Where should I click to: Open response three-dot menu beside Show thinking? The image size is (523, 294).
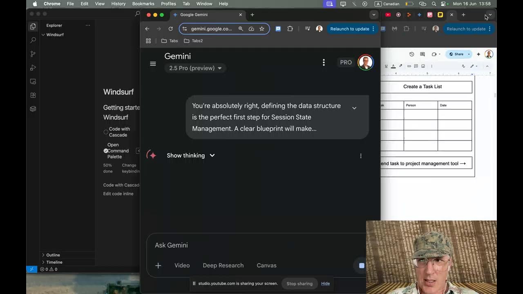click(361, 156)
